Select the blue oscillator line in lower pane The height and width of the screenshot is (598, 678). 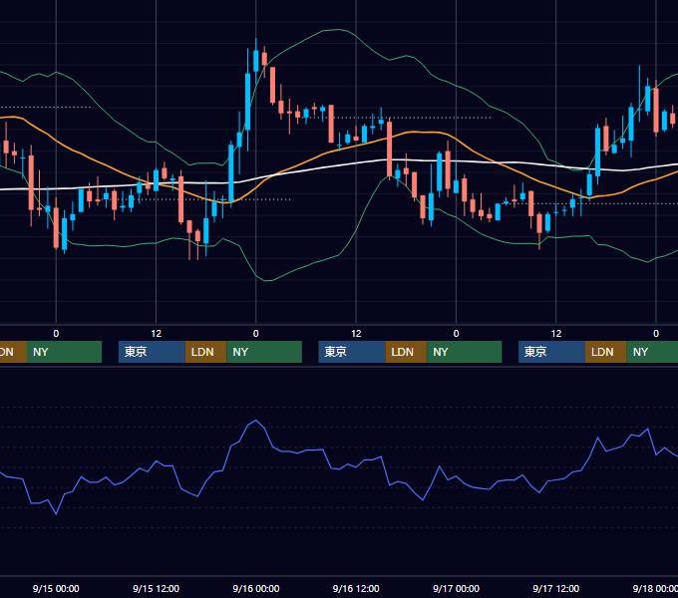click(324, 450)
